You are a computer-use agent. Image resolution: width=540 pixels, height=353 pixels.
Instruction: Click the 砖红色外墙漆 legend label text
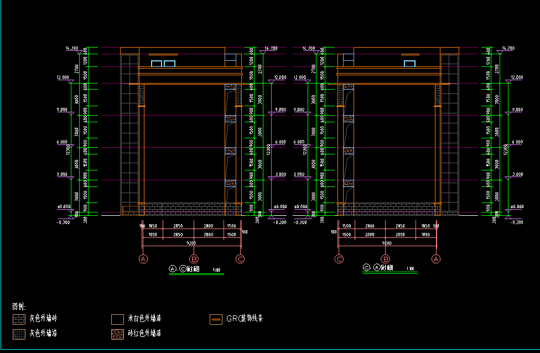144,334
